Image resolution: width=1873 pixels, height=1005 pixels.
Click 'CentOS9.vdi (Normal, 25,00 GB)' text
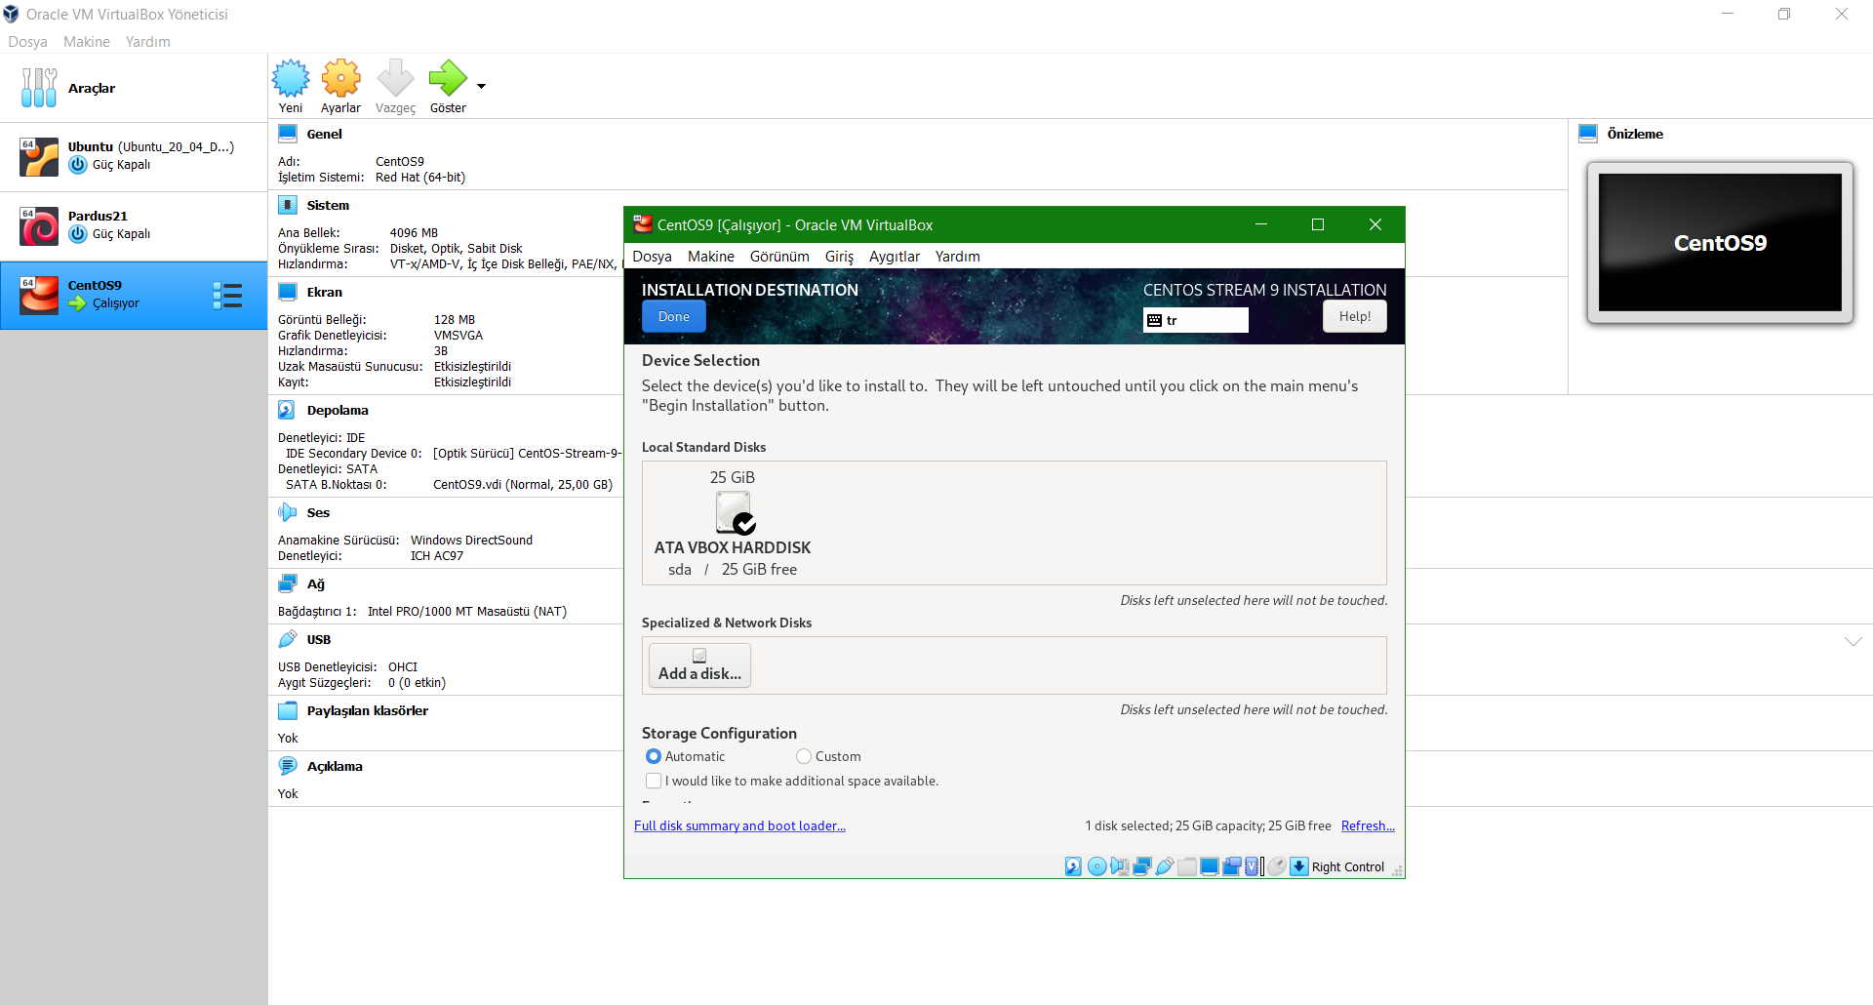tap(523, 484)
